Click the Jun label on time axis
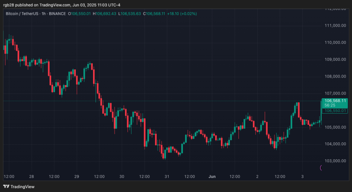Screen dimensions: 352x192 (x=212, y=177)
